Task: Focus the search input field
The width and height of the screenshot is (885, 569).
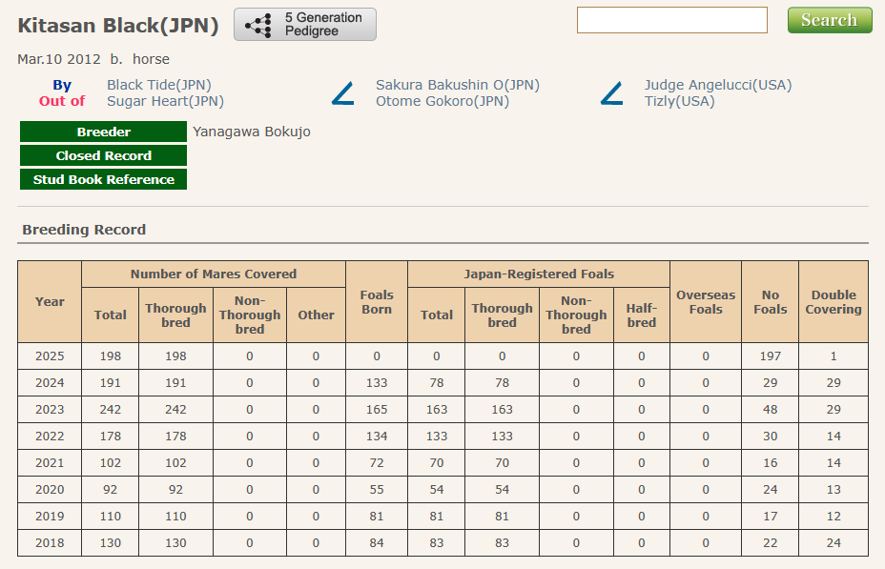Action: (x=671, y=20)
